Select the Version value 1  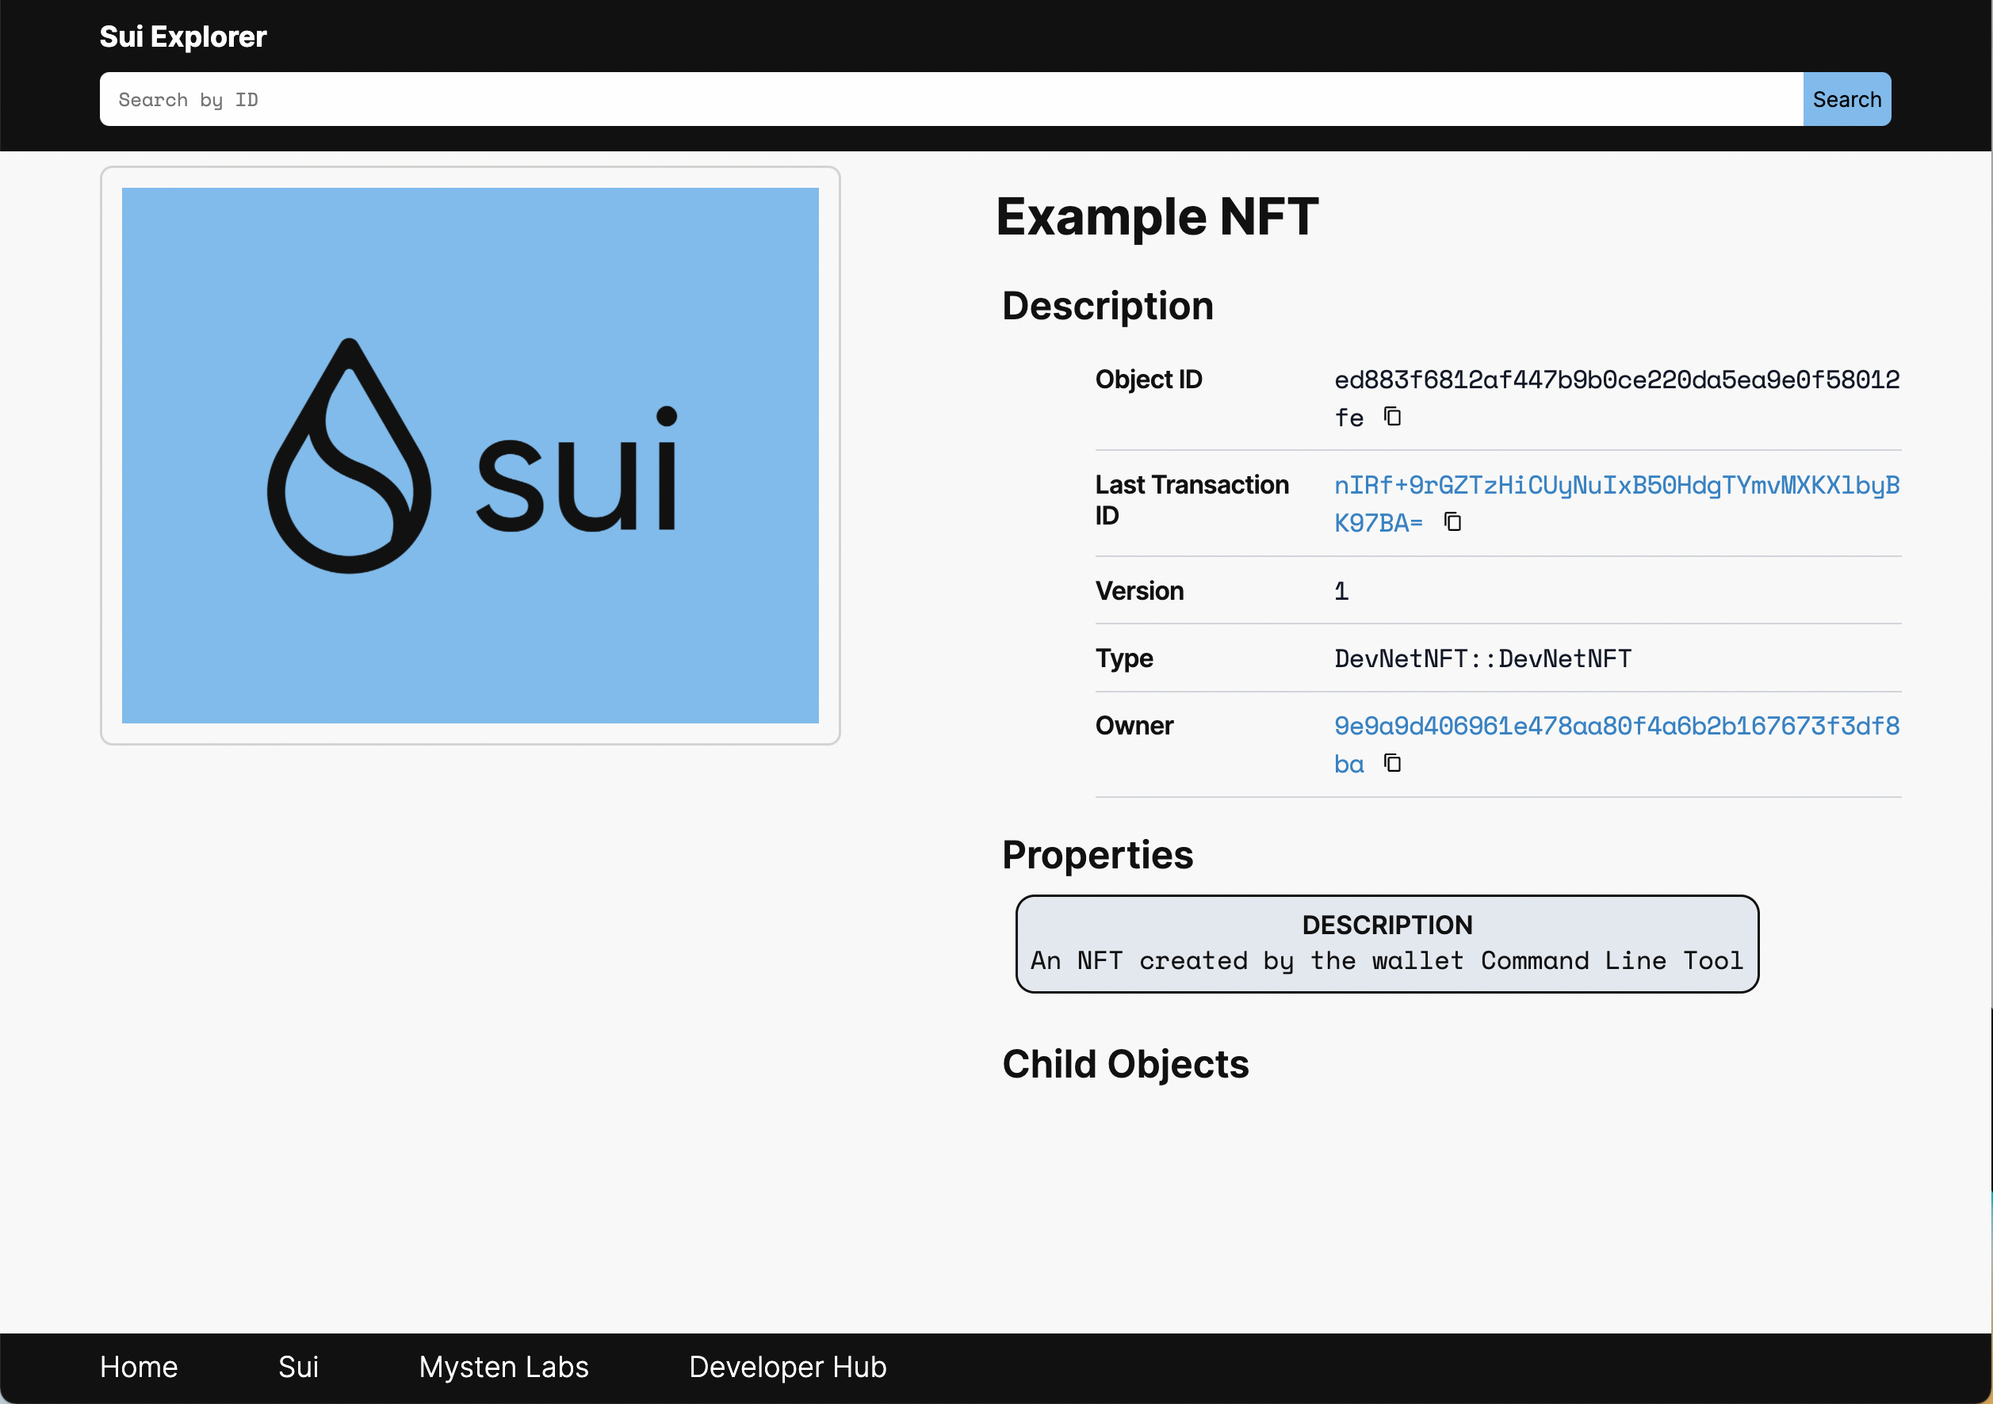click(x=1341, y=591)
